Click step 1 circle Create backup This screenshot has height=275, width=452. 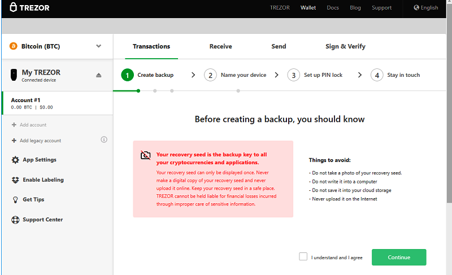click(128, 75)
